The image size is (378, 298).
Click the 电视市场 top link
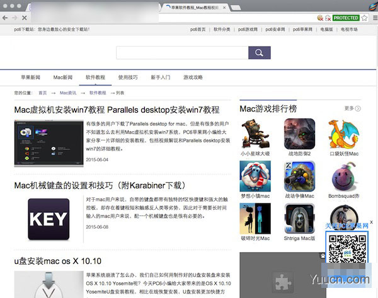(349, 30)
